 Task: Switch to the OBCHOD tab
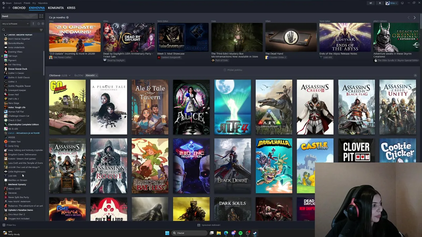[x=19, y=8]
